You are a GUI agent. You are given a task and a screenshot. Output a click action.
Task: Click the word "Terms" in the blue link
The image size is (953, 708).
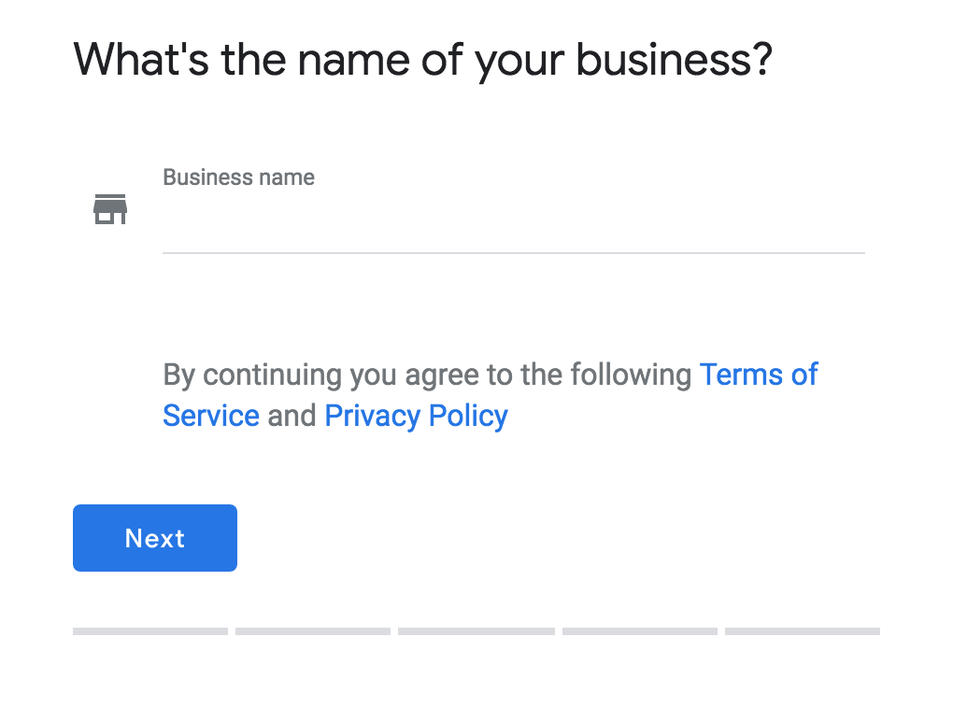pyautogui.click(x=741, y=375)
